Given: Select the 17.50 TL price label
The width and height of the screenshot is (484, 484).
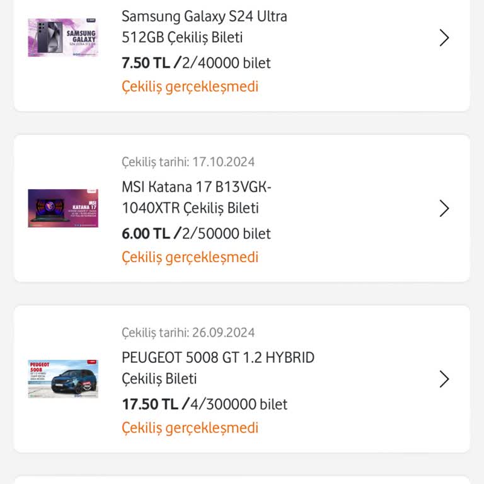Looking at the screenshot, I should (x=150, y=405).
